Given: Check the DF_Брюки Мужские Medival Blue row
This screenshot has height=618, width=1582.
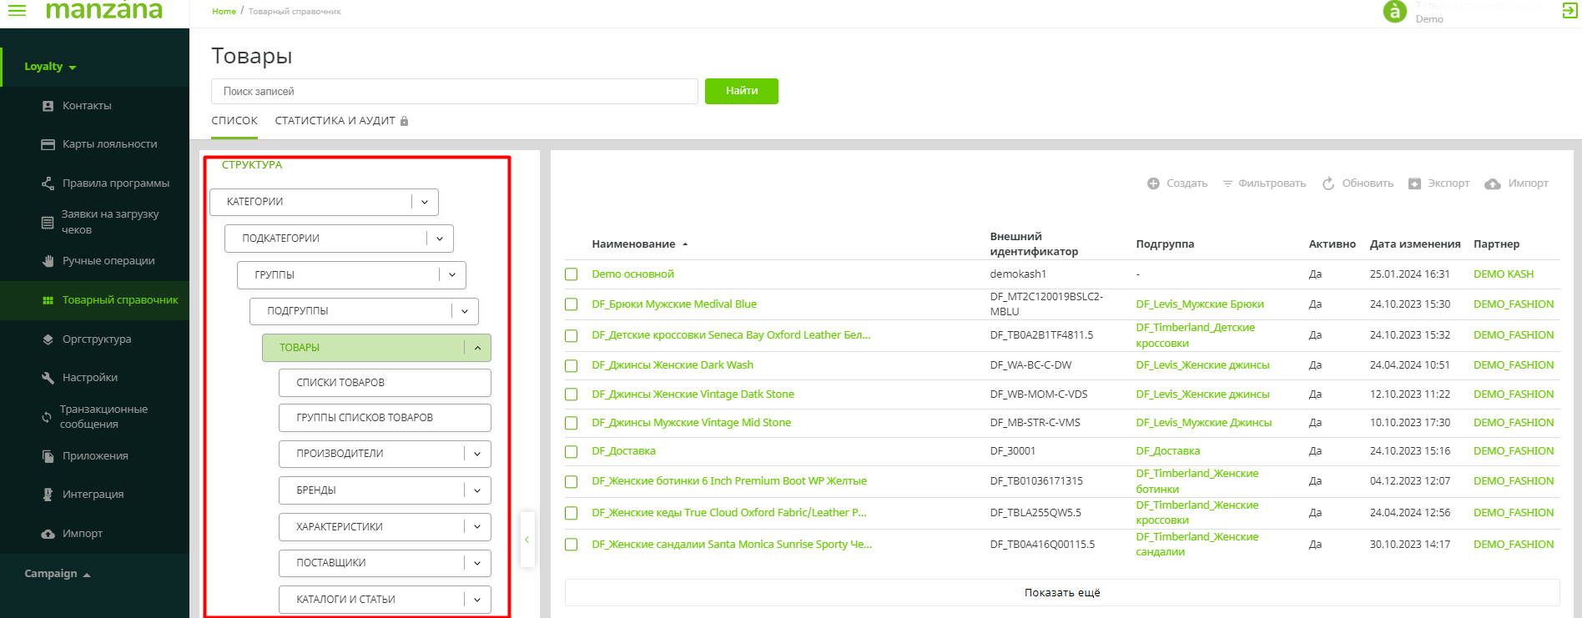Looking at the screenshot, I should (x=572, y=304).
